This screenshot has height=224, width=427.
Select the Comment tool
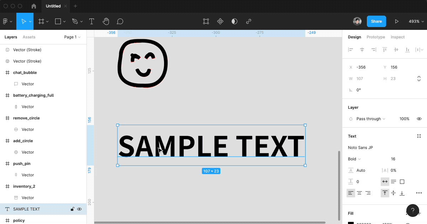point(120,21)
